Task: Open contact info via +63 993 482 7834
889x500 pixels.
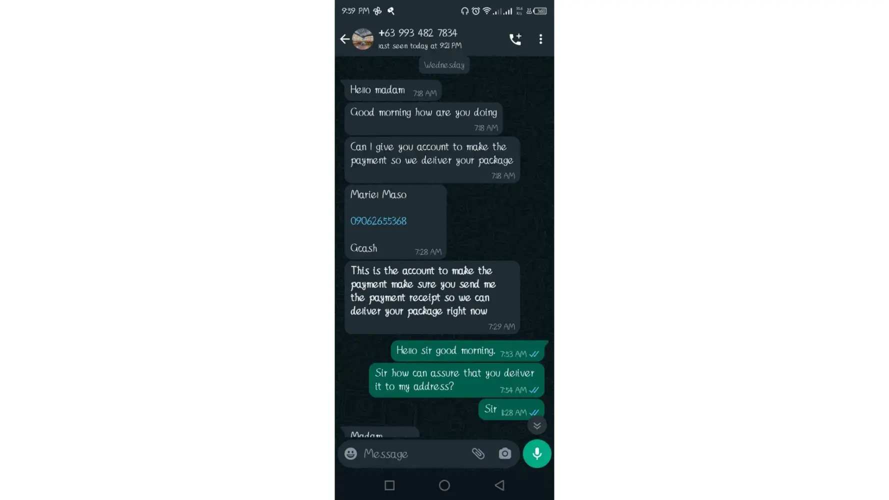Action: pos(417,33)
